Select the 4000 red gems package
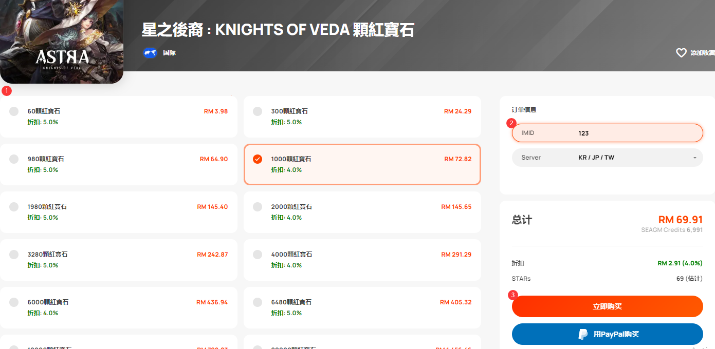Screen dimensions: 715x349 (362, 260)
